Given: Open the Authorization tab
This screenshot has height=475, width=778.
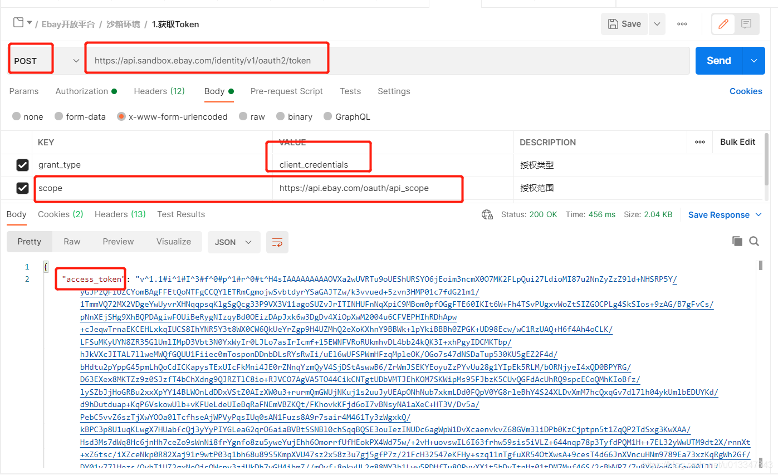Looking at the screenshot, I should 86,91.
